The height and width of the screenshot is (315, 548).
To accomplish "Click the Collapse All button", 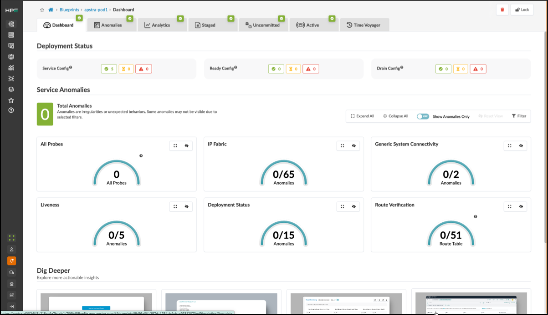I will 396,116.
